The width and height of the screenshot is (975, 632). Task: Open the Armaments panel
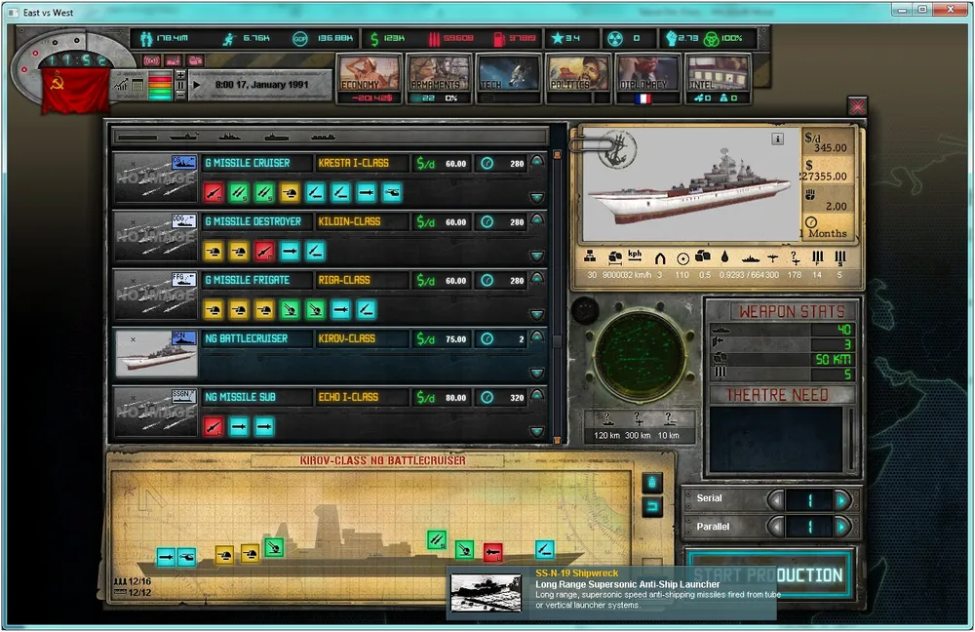pos(439,80)
